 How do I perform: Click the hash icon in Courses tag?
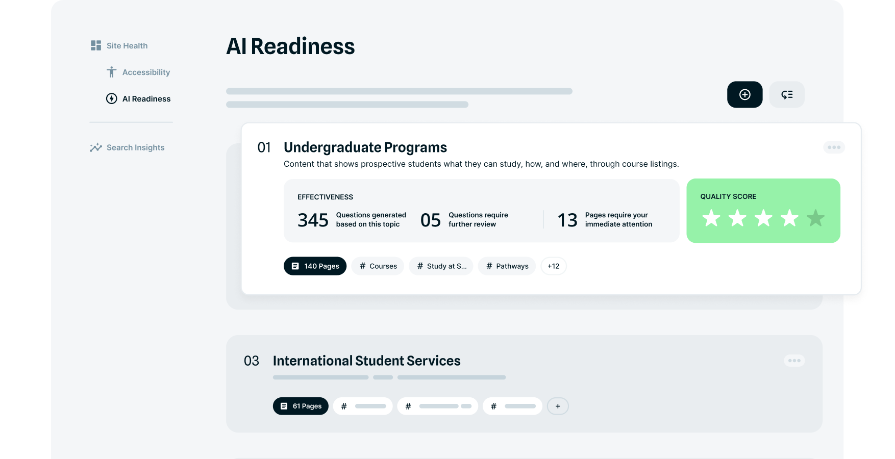coord(362,266)
